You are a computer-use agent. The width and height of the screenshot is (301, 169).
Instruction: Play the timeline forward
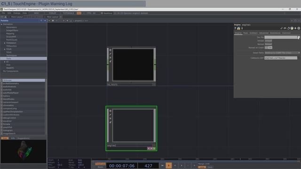(182, 166)
